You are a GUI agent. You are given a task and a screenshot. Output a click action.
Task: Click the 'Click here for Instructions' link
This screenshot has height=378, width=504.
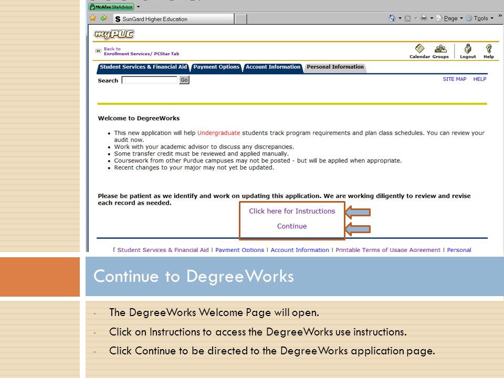(292, 211)
